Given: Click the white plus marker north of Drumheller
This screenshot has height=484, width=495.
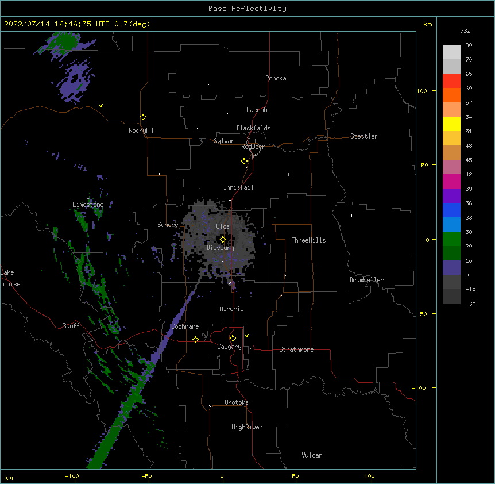Looking at the screenshot, I should pos(351,216).
